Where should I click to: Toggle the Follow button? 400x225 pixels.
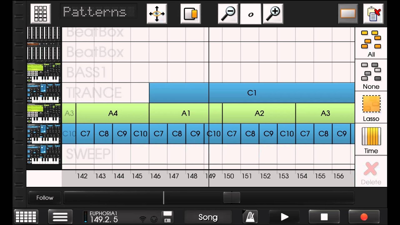(45, 198)
